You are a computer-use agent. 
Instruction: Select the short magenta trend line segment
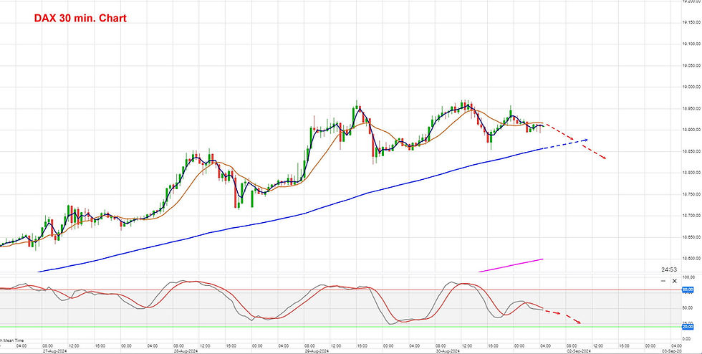click(x=511, y=265)
